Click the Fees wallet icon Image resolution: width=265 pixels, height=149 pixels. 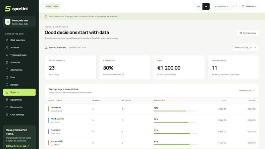7,77
